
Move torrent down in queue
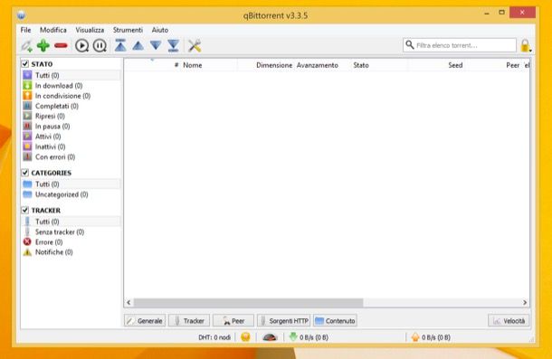click(x=156, y=46)
